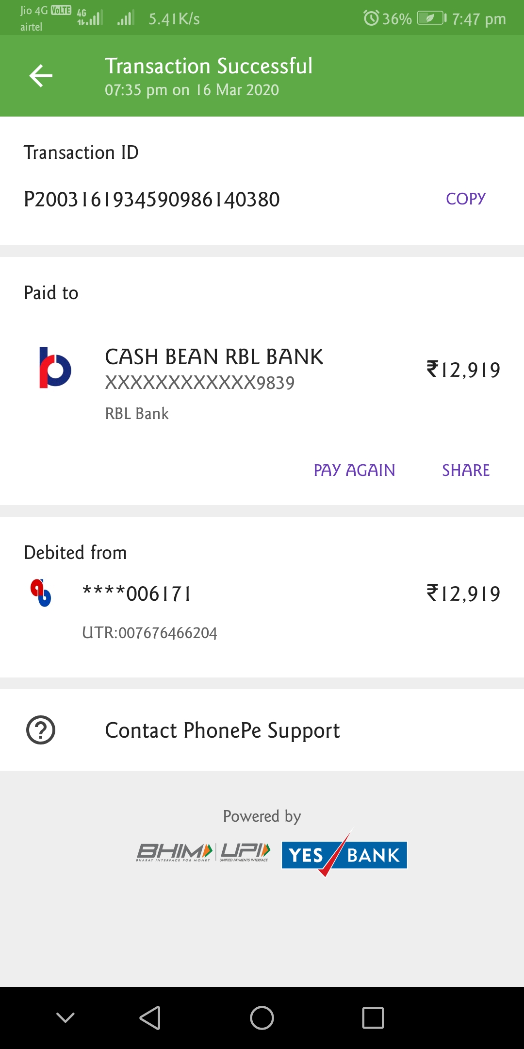The width and height of the screenshot is (524, 1049).
Task: Share the transaction receipt
Action: pos(465,470)
